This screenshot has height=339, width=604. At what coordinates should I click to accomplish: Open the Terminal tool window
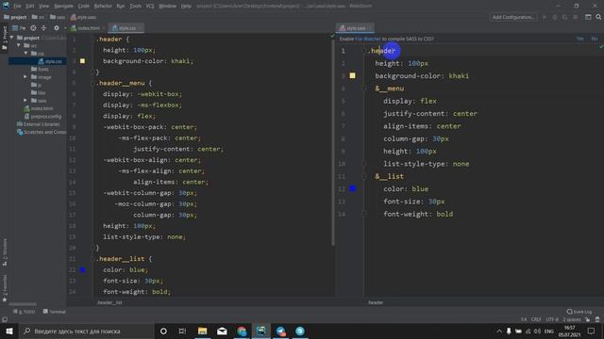[x=55, y=312]
